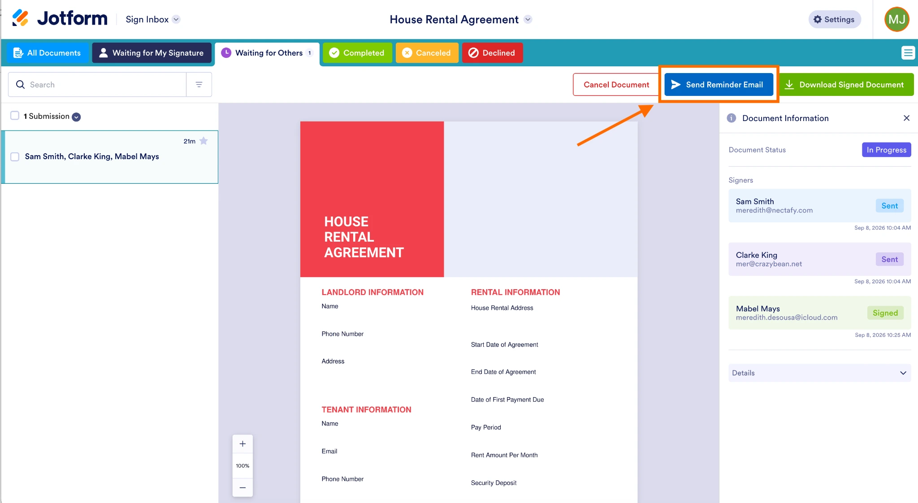
Task: Open the list view menu icon at right of tab bar
Action: pos(908,53)
